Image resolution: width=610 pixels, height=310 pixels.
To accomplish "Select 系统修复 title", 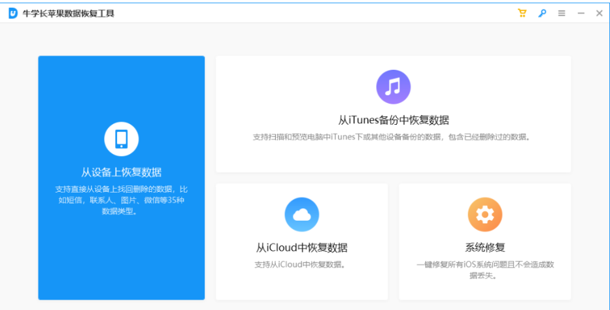I will click(x=485, y=247).
